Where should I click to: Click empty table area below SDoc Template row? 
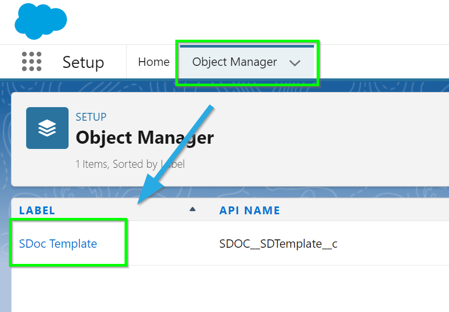(x=229, y=288)
